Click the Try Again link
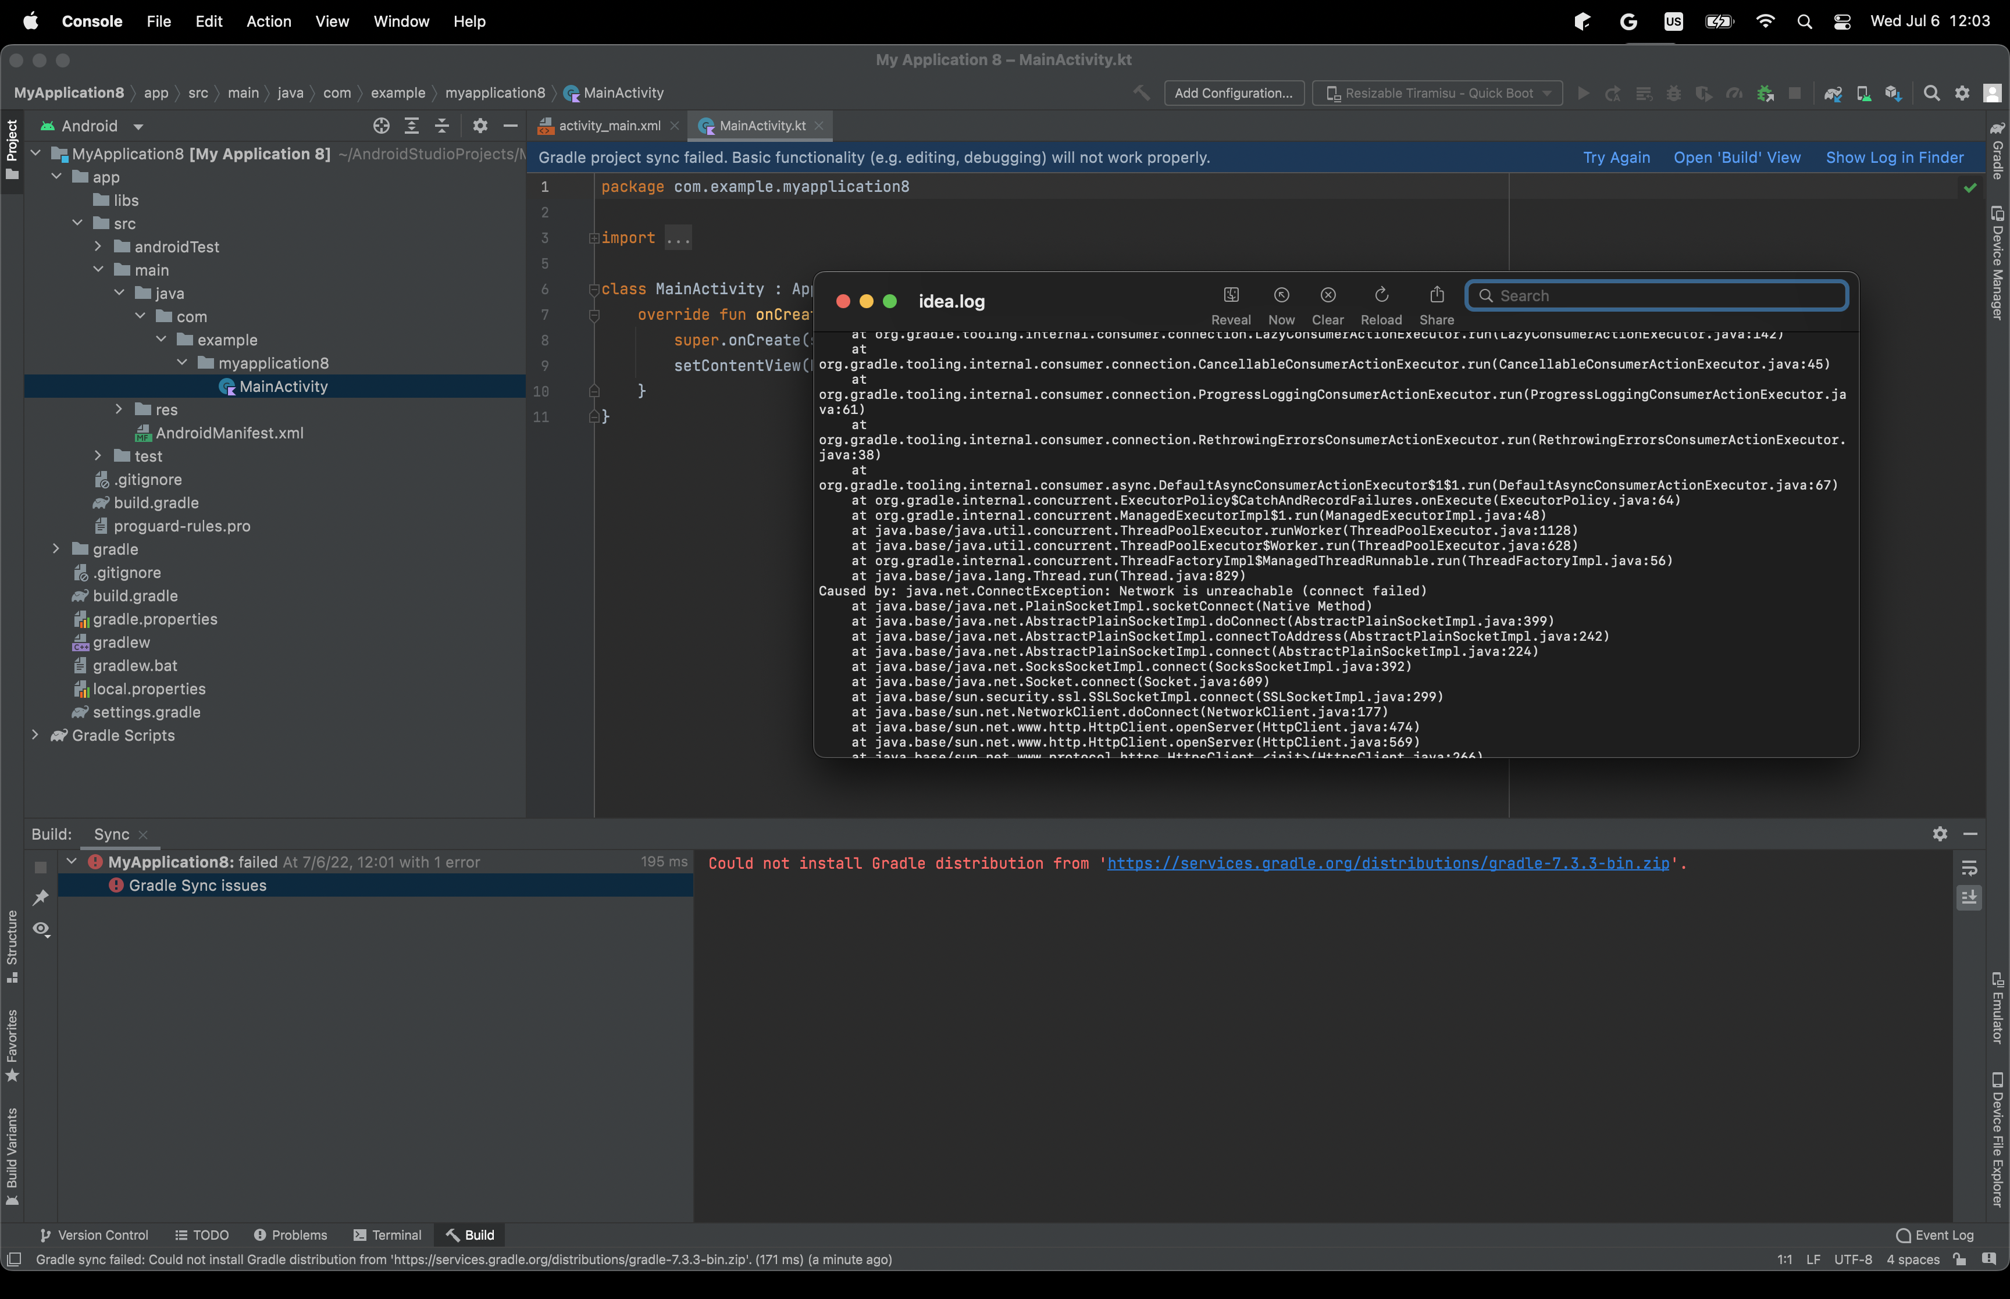 pos(1615,157)
